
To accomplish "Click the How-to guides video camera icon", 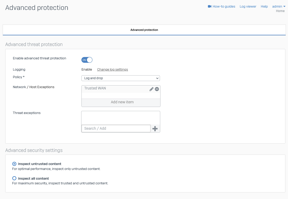I will [x=209, y=7].
